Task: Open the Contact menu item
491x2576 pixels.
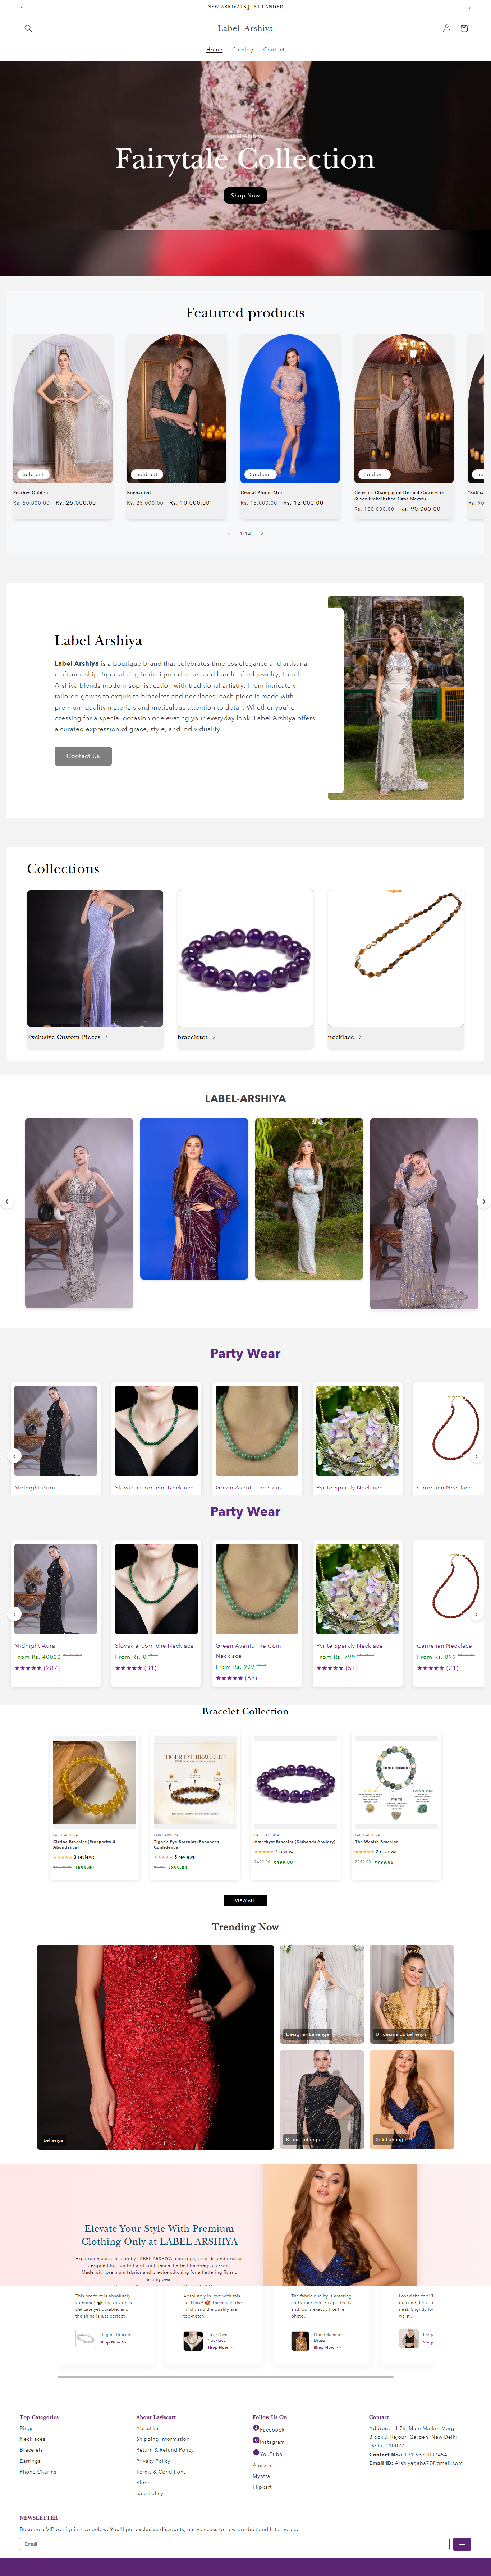Action: pos(274,49)
